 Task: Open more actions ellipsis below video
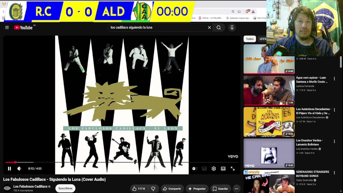(x=236, y=189)
